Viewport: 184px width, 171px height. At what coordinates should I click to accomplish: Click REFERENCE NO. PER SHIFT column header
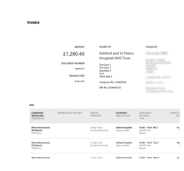70,113
